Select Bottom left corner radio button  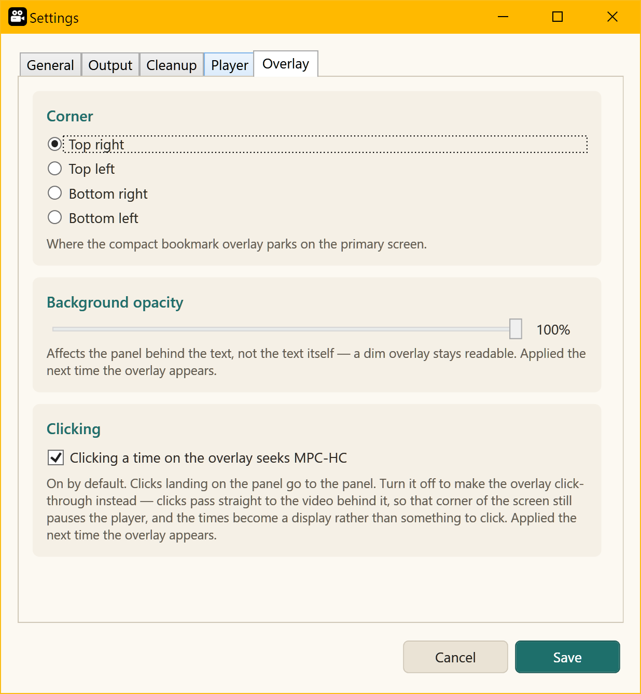tap(93, 218)
